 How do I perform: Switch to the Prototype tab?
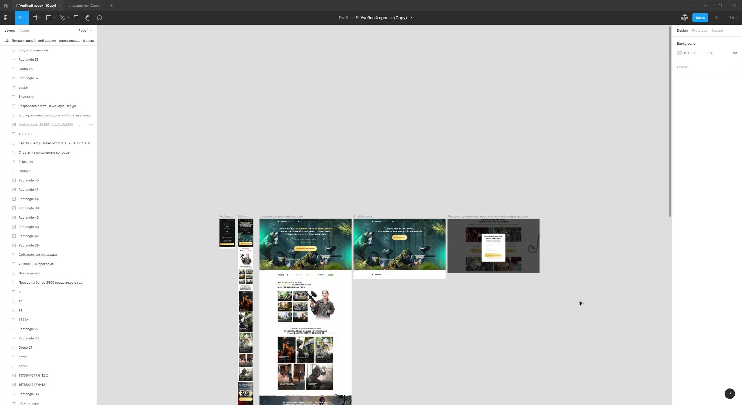coord(700,30)
